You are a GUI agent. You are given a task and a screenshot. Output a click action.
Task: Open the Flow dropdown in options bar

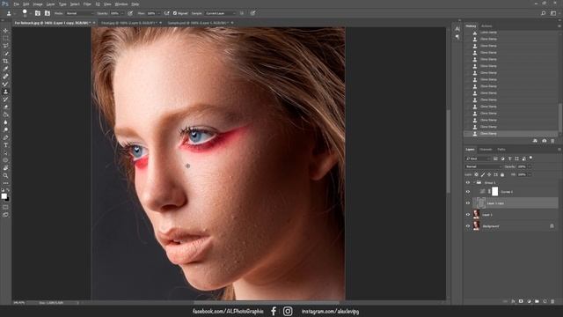pyautogui.click(x=158, y=13)
